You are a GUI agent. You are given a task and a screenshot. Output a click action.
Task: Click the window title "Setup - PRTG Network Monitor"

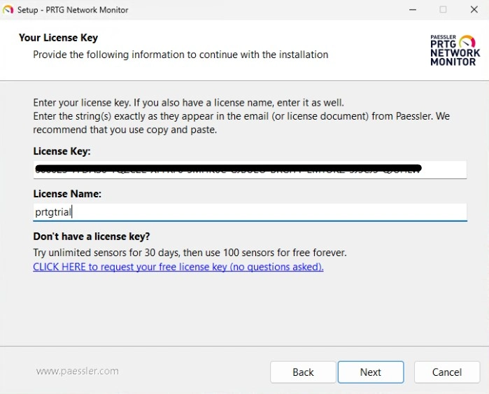73,10
